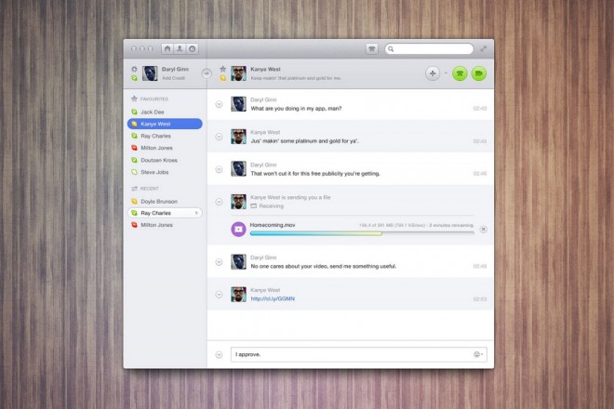Screen dimensions: 614x409
Task: Click Kanye West's status icon under star
Action: click(x=223, y=78)
